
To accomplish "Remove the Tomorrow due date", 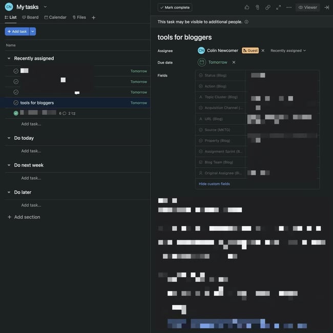I will 234,62.
